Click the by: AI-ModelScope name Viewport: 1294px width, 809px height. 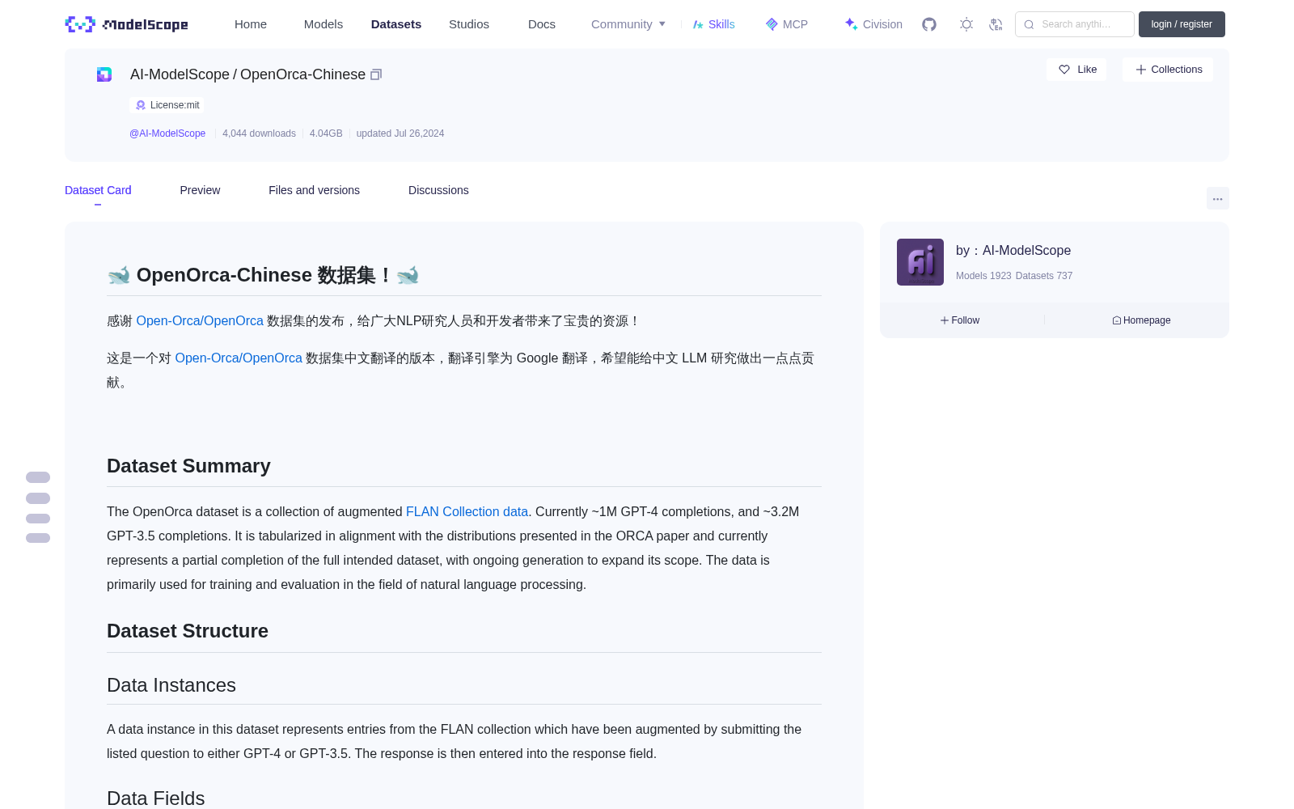[x=1013, y=251]
